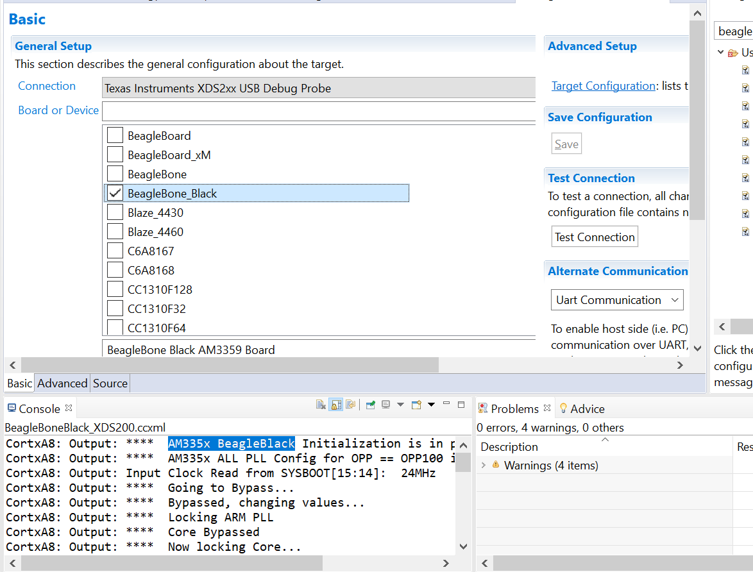Click the editor scroll-up arrow

[x=697, y=13]
